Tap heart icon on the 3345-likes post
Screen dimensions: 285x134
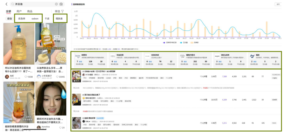58,77
